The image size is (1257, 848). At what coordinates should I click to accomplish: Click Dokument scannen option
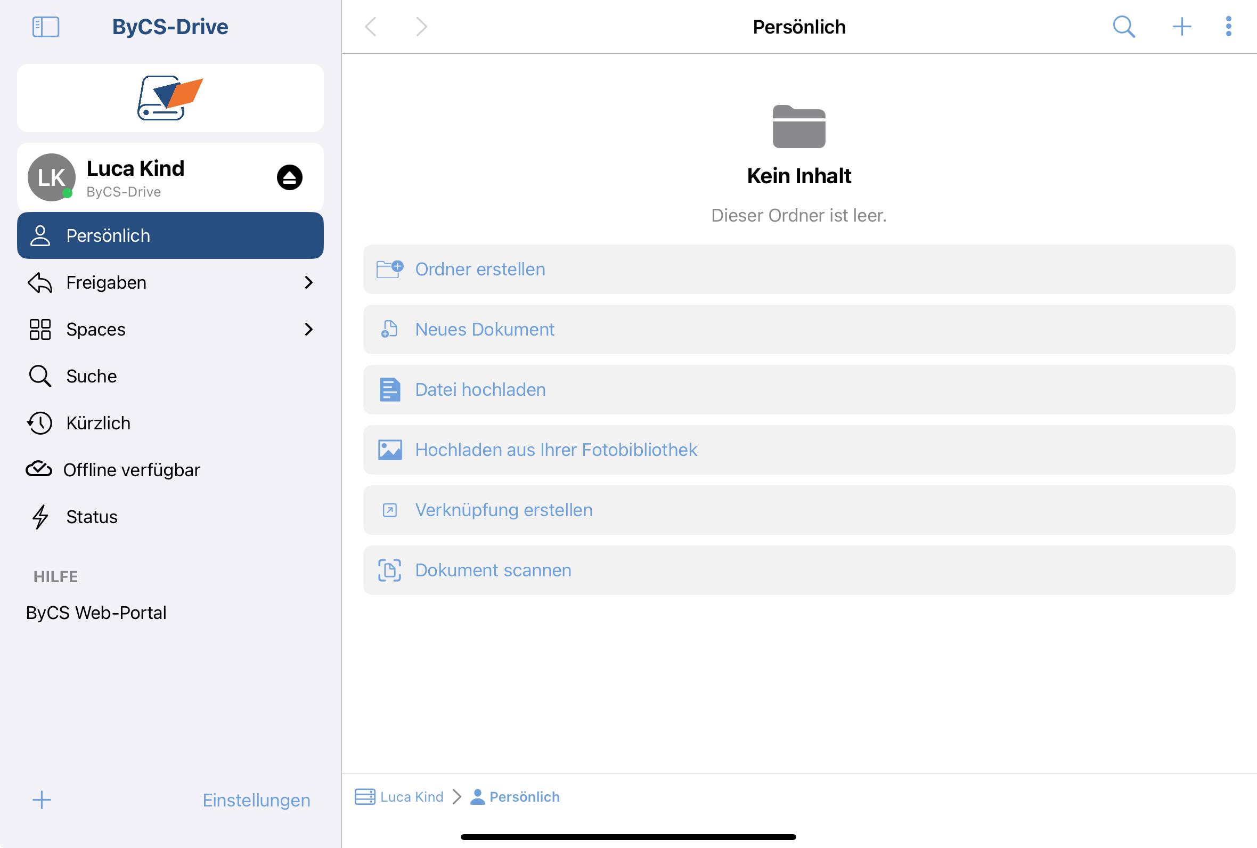coord(798,570)
